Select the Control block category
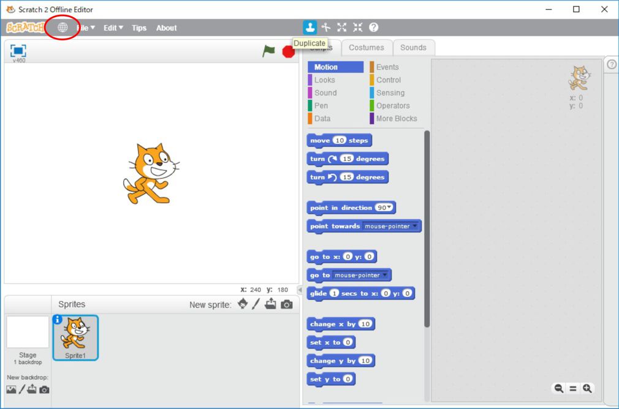 [x=388, y=80]
